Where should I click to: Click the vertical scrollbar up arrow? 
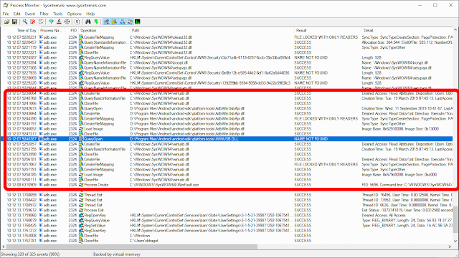point(456,30)
